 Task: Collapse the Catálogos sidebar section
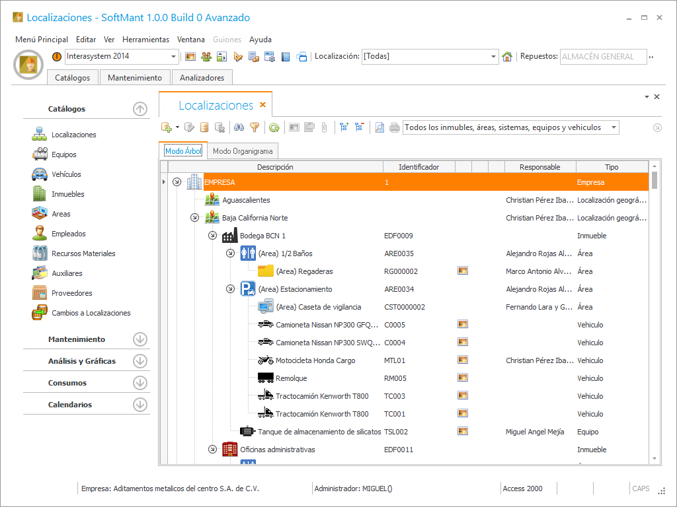coord(139,109)
